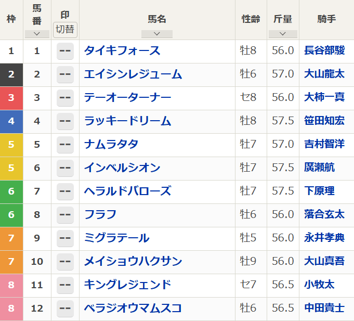Screen dimensions: 354x321
Task: Open the mark selector for ベラジオウマムスコ
Action: click(65, 309)
